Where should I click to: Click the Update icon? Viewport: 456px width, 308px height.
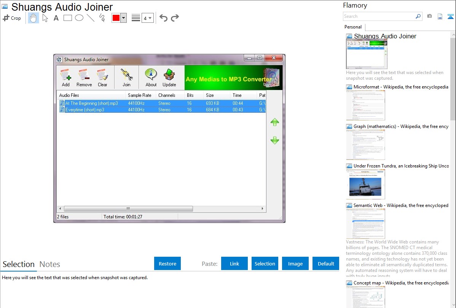pyautogui.click(x=169, y=77)
